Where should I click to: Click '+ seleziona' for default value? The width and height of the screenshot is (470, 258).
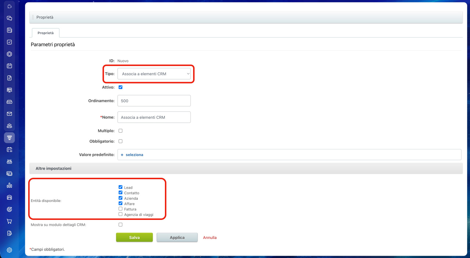tap(132, 155)
